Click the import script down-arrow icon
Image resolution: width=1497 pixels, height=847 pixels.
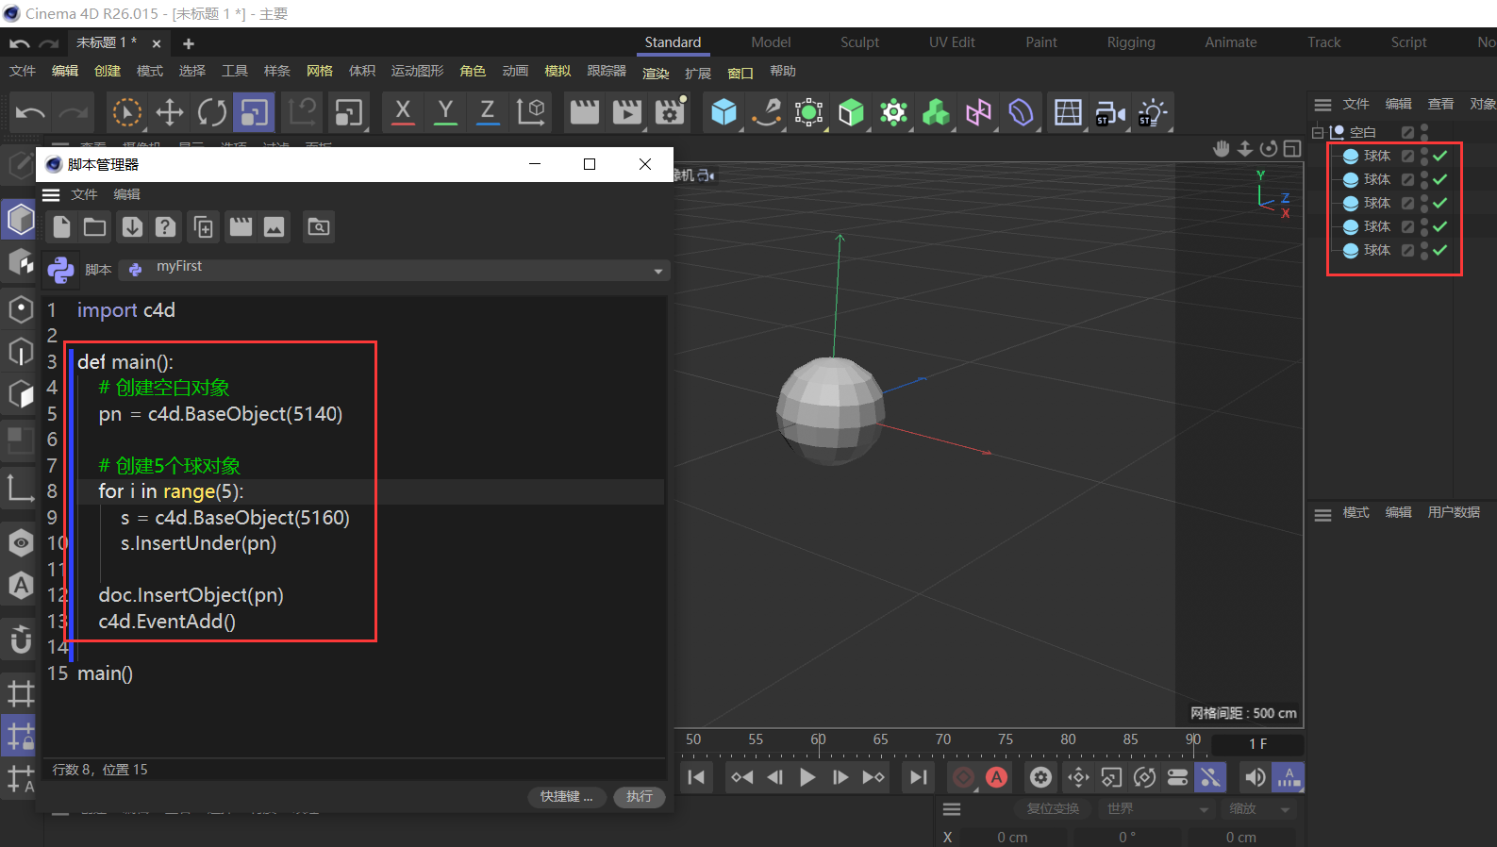pos(132,226)
